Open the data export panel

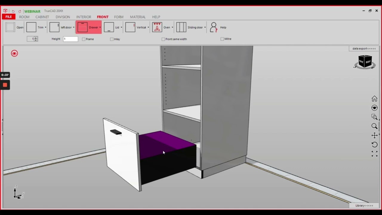(x=364, y=49)
